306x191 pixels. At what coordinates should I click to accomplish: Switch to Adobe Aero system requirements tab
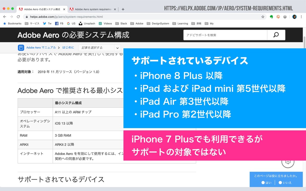(93, 9)
